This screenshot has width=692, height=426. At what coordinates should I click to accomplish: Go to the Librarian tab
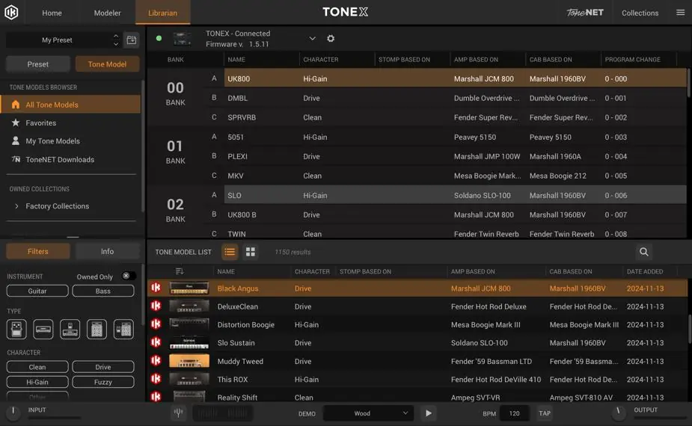click(x=163, y=13)
